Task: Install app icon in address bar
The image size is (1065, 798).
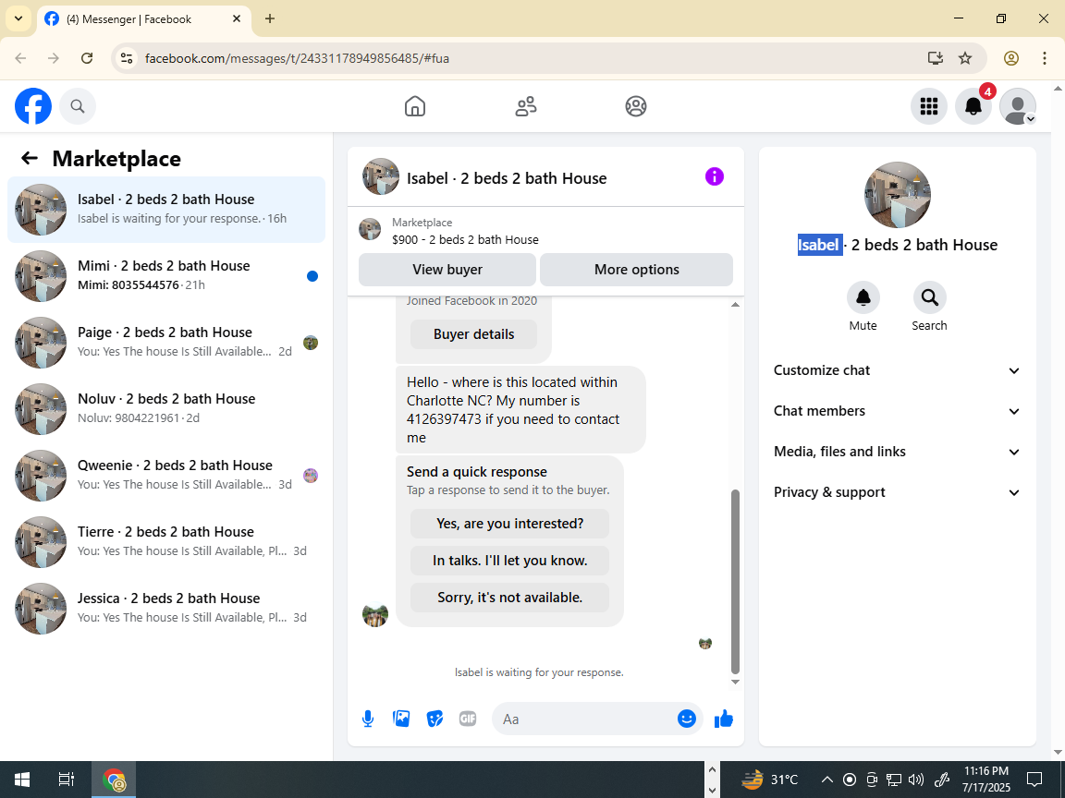Action: pos(936,58)
